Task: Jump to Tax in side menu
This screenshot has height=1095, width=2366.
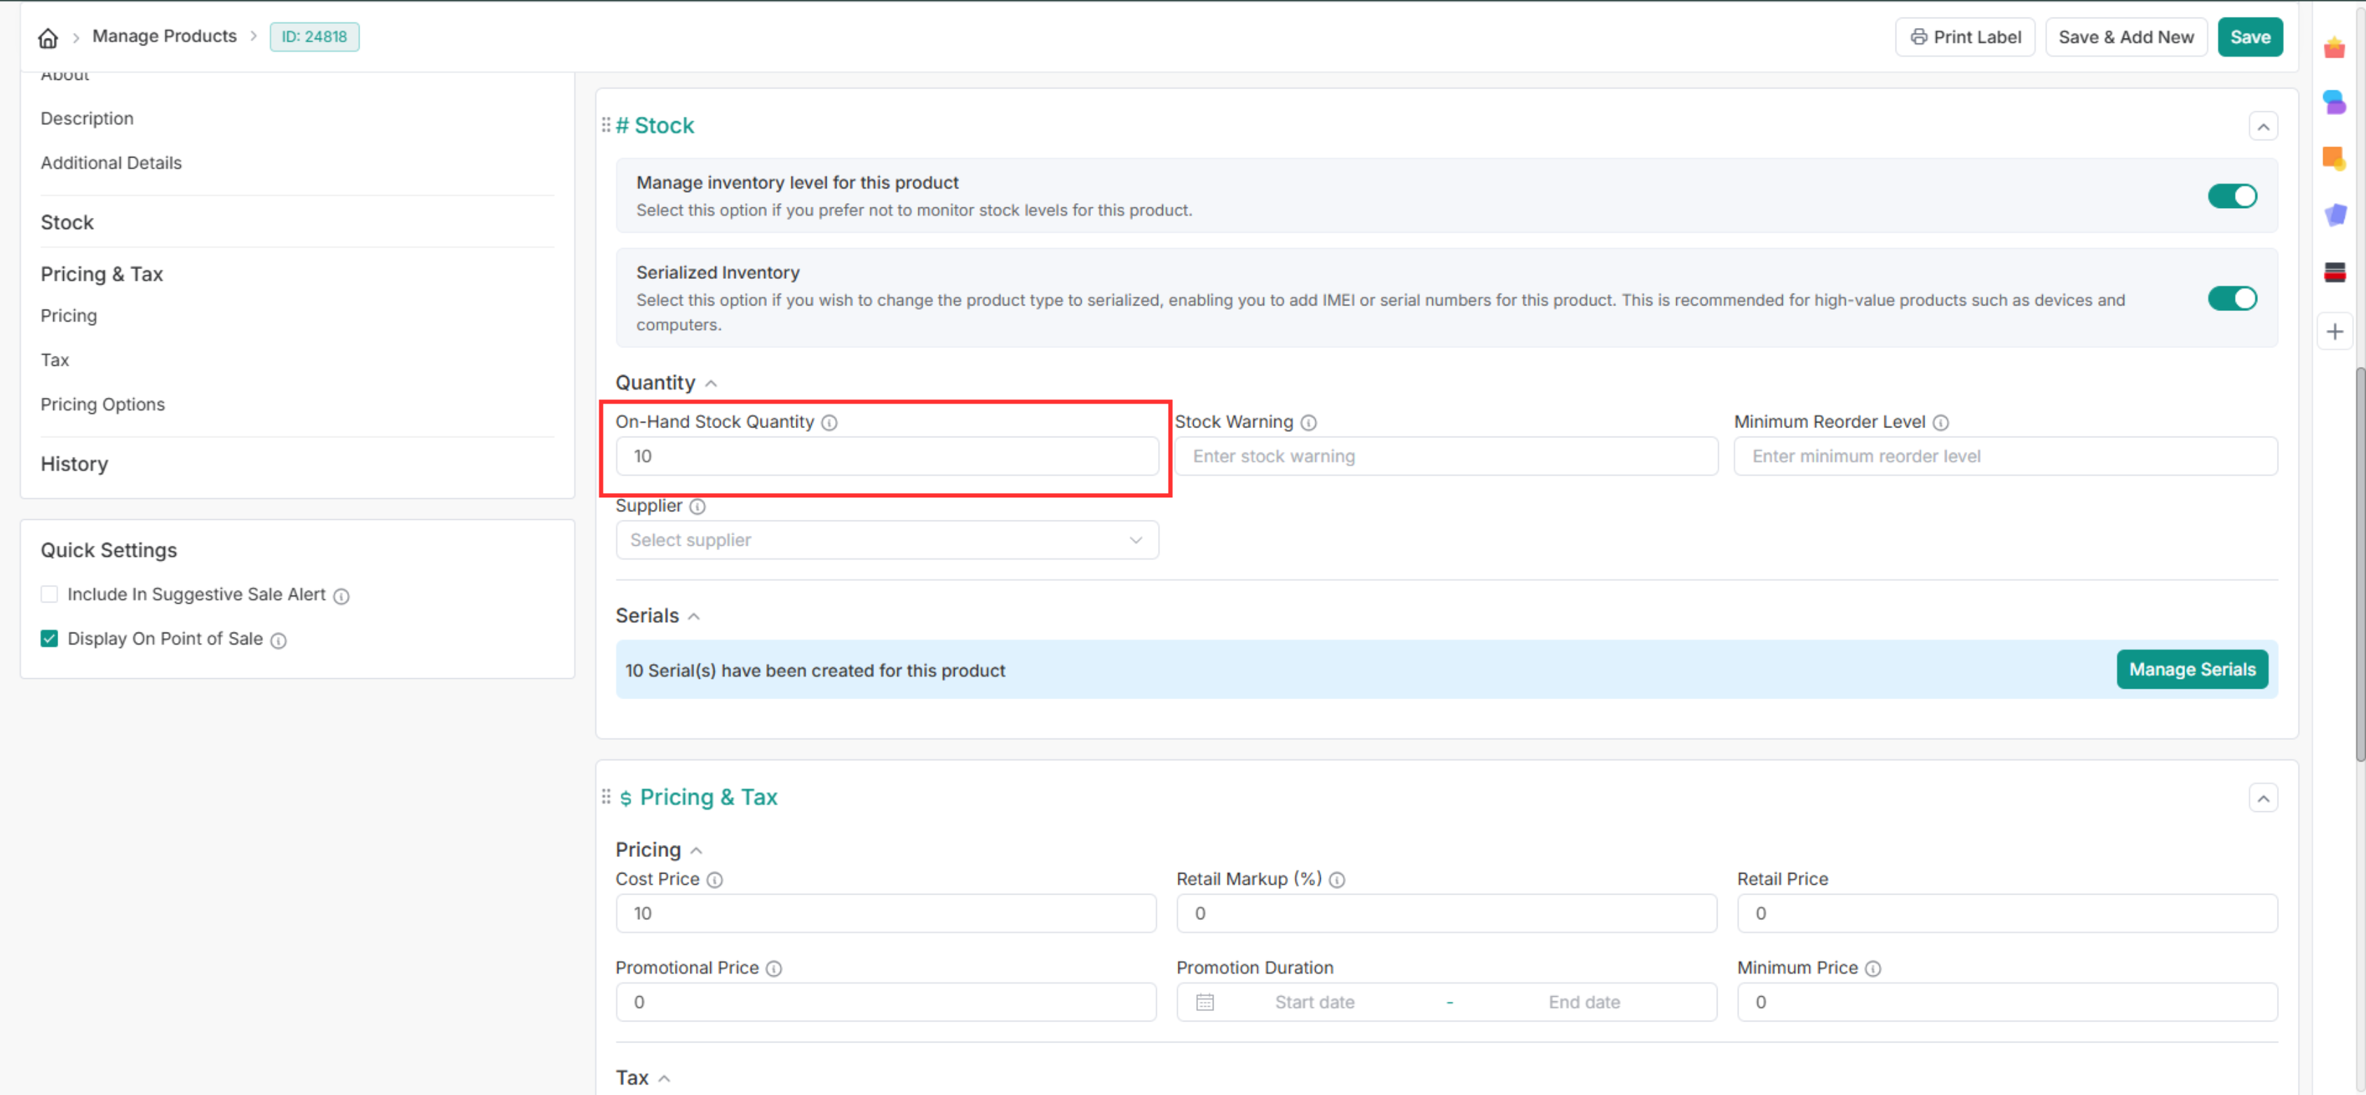Action: pos(55,360)
